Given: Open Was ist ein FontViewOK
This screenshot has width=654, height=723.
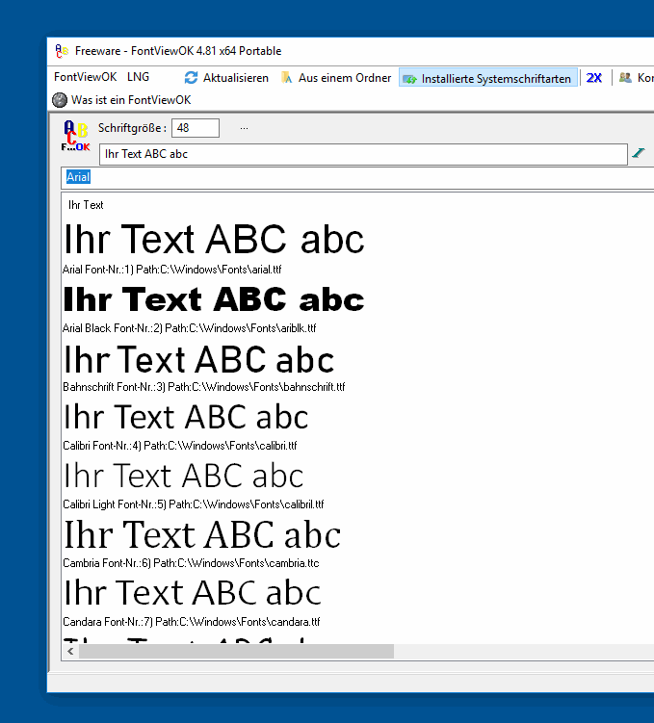Looking at the screenshot, I should (131, 100).
